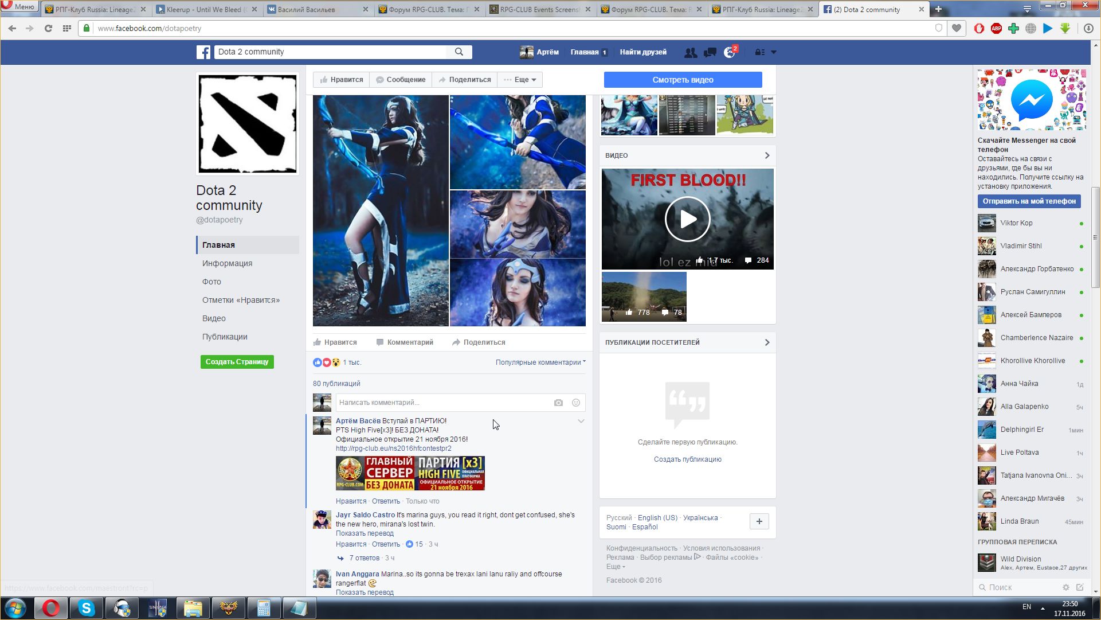Click Создать публикацию link
This screenshot has width=1101, height=620.
(x=687, y=459)
